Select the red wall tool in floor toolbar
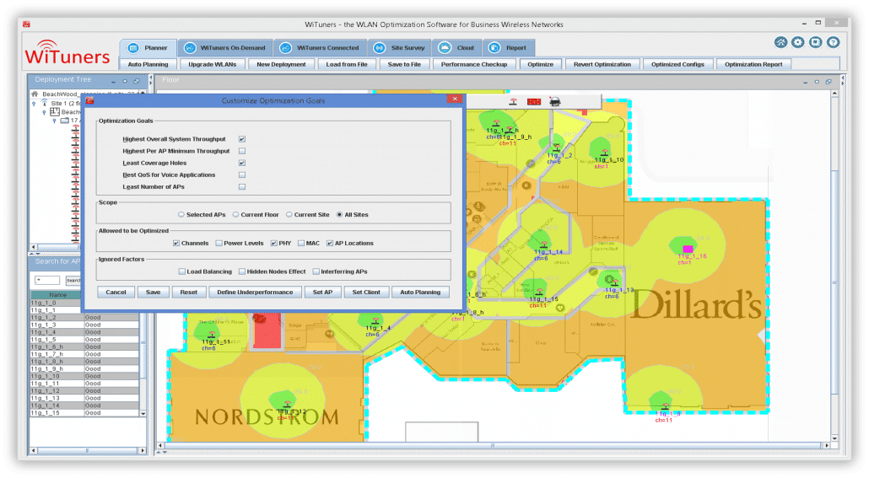 (x=534, y=101)
